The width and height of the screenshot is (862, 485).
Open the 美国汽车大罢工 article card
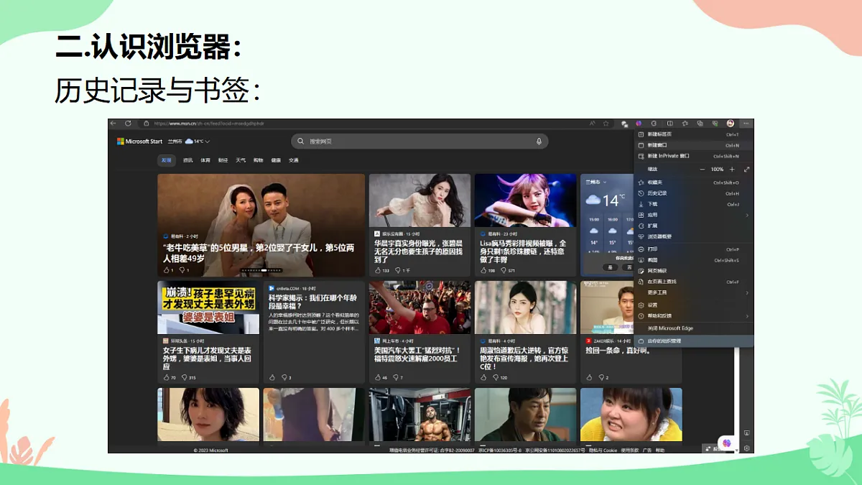click(x=420, y=332)
